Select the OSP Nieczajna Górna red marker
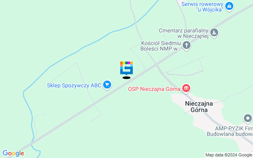 point(186,88)
